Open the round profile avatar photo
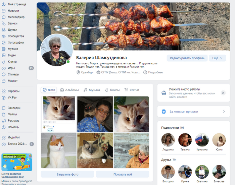The height and width of the screenshot is (185, 235). 56,50
